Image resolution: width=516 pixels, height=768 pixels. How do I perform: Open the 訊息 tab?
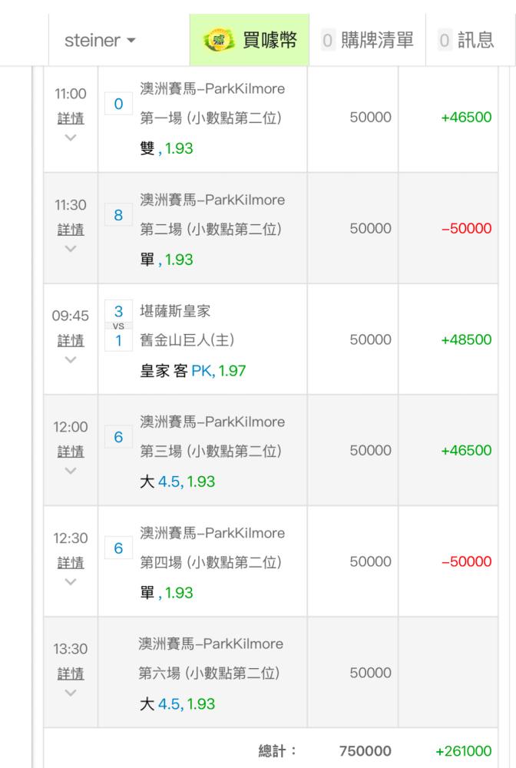466,40
